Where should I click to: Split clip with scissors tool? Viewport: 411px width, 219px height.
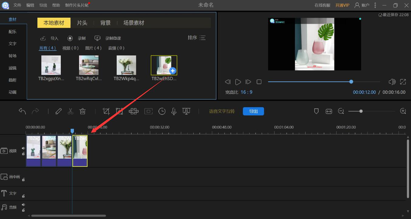71,111
